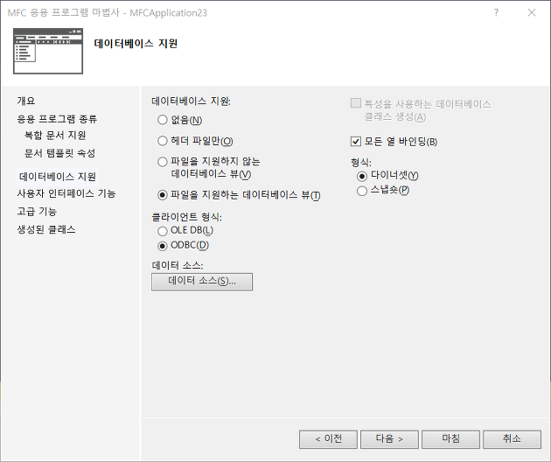This screenshot has width=551, height=462.
Task: Cancel the wizard with 취소
Action: point(512,439)
